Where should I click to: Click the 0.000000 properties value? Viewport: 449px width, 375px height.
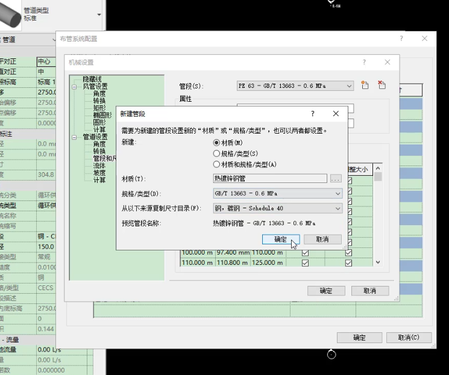pos(52,370)
